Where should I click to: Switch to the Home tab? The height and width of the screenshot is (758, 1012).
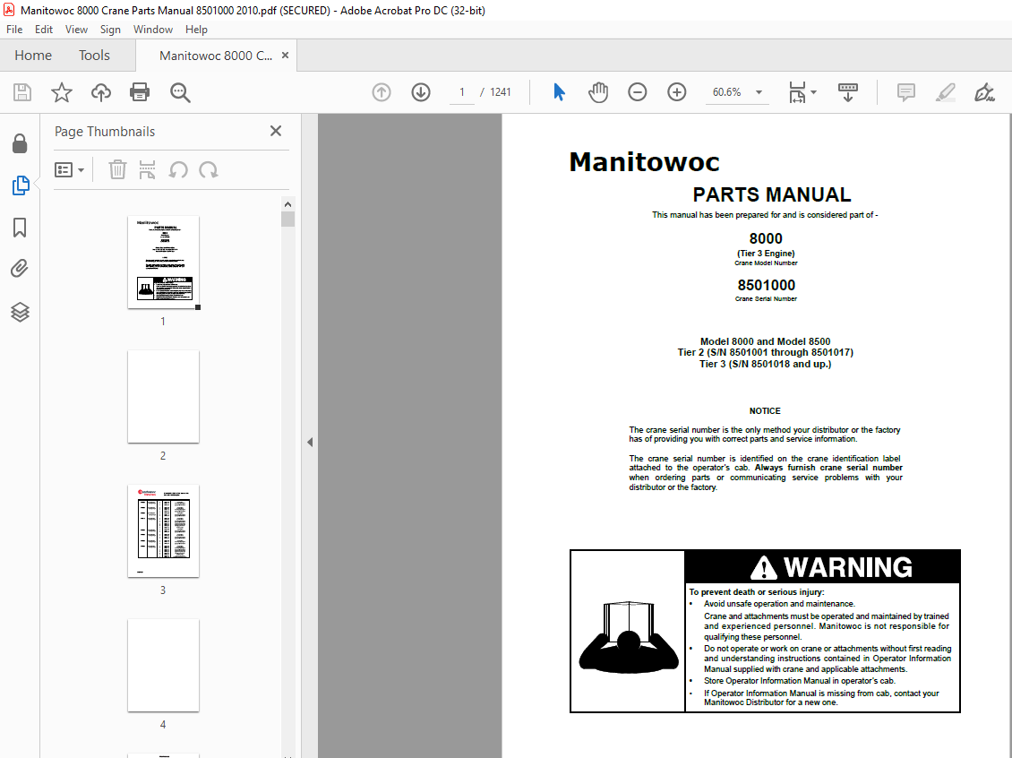(x=33, y=56)
